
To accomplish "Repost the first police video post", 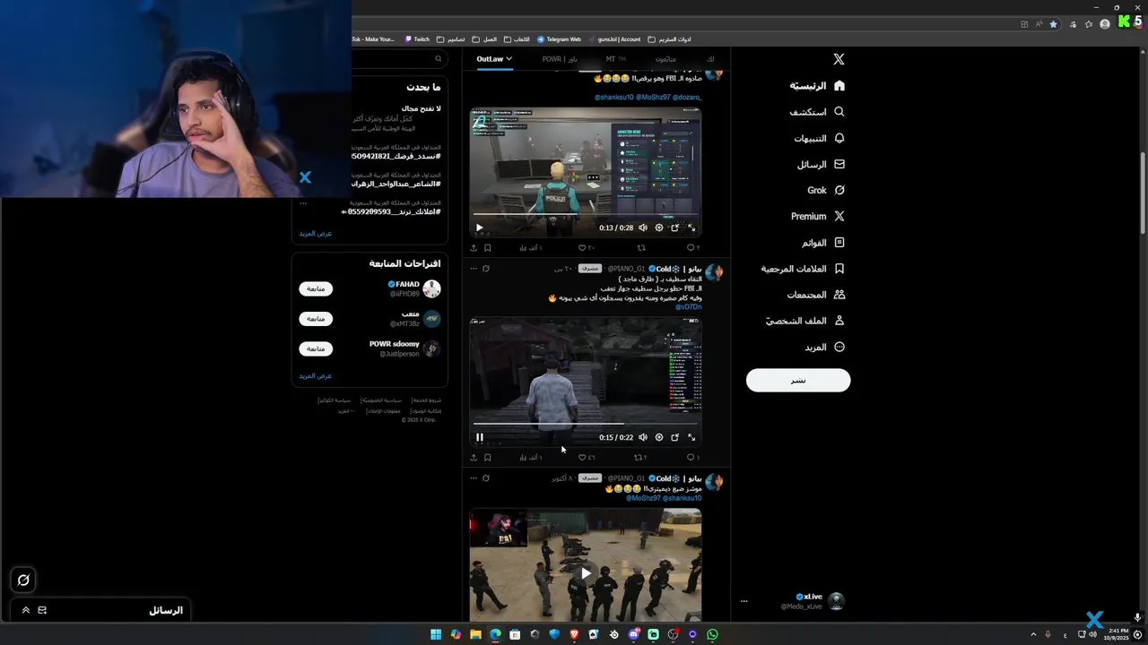I will 641,248.
